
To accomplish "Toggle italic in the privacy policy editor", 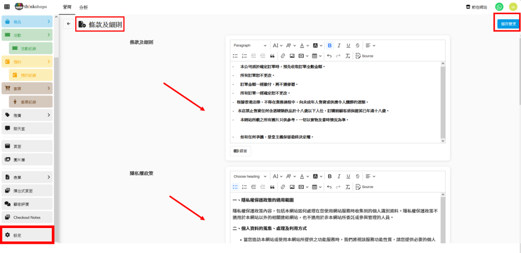I will [339, 176].
